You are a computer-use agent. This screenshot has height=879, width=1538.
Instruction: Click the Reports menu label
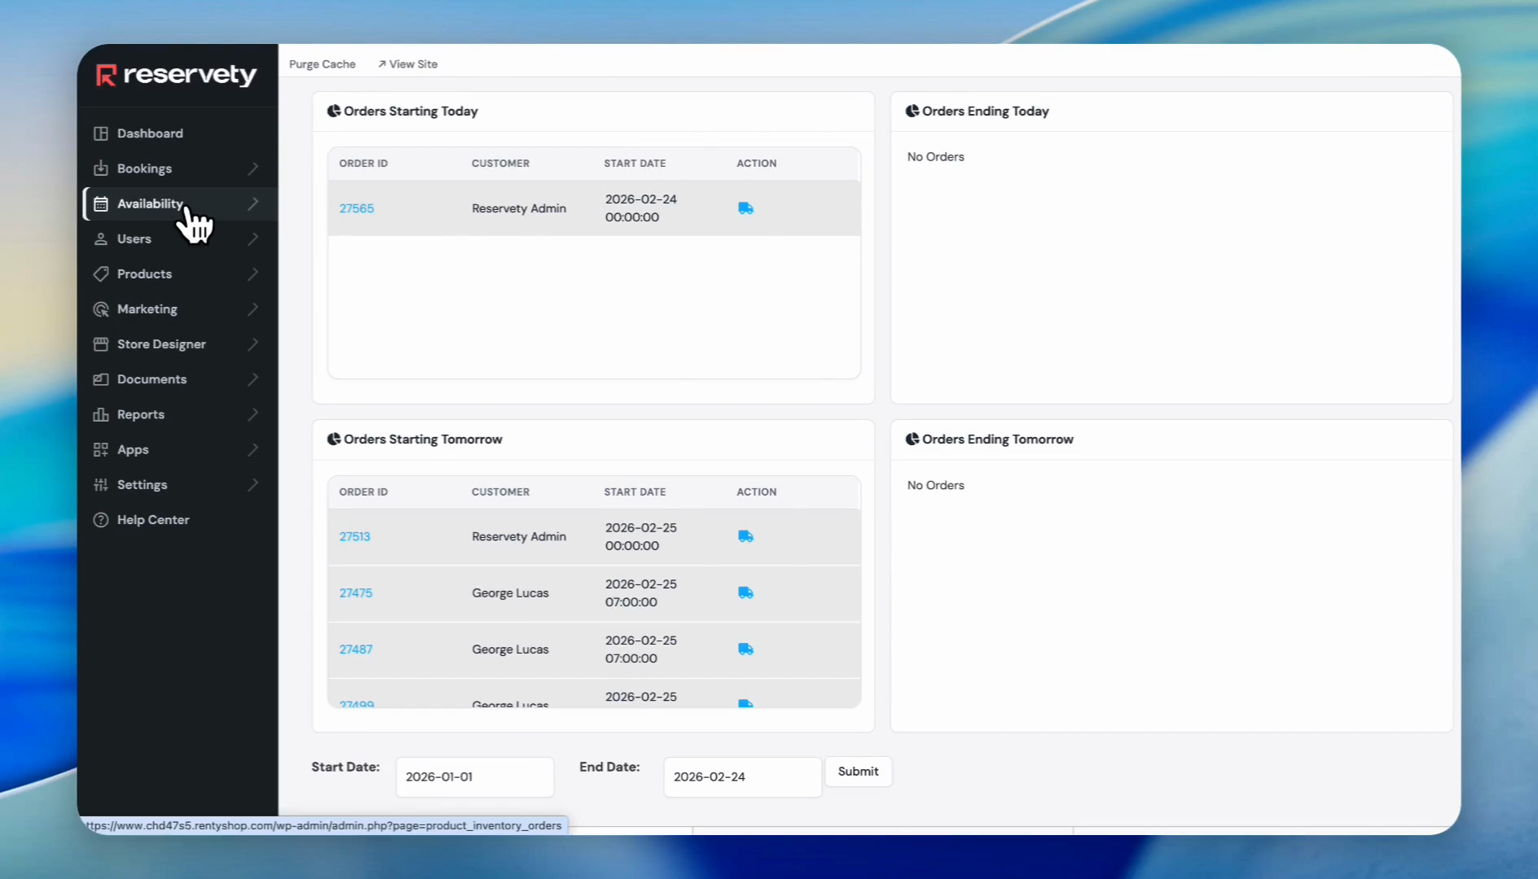coord(141,414)
